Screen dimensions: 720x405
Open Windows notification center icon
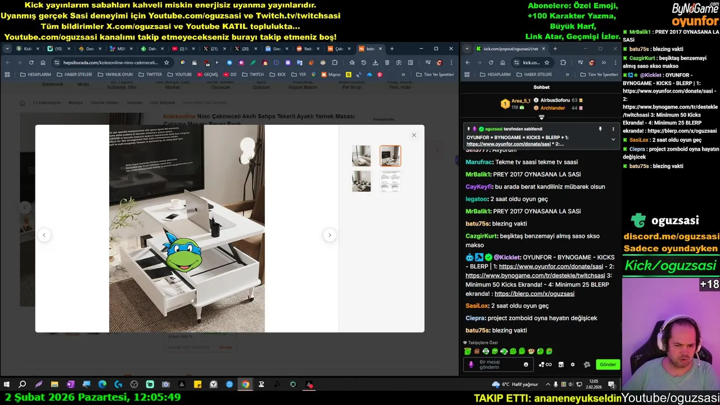coord(611,385)
